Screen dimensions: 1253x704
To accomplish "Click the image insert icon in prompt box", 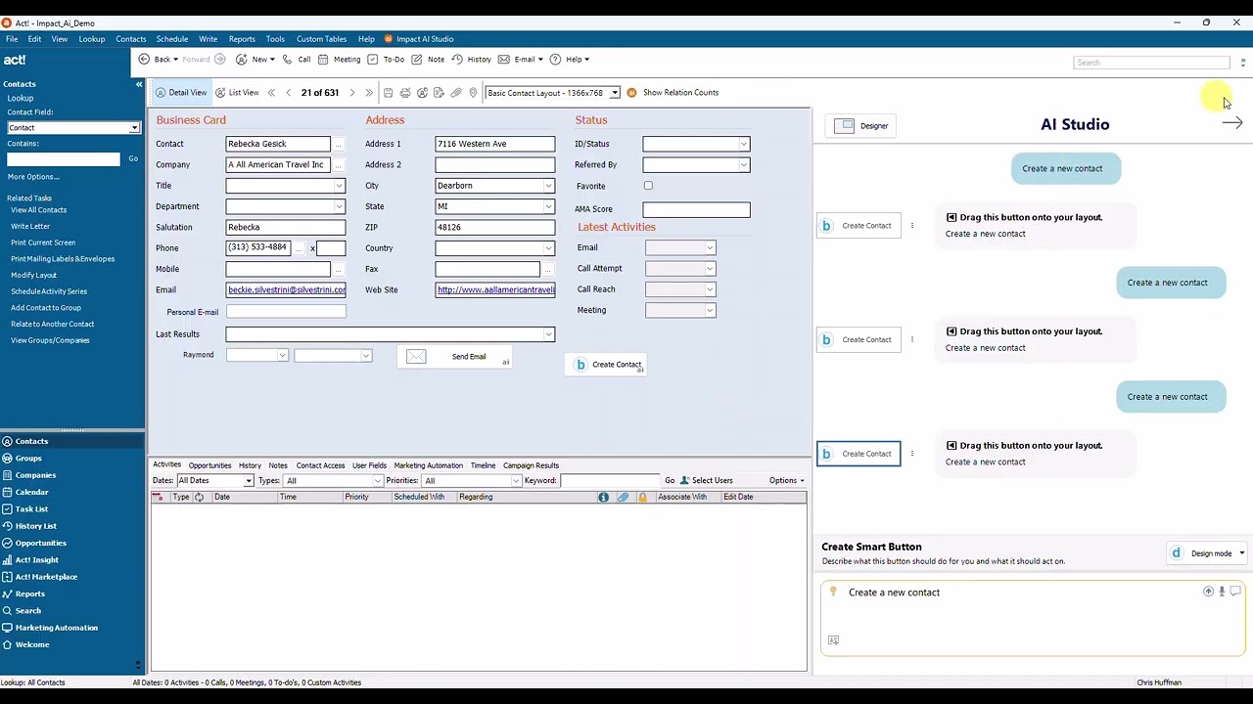I will [x=833, y=640].
